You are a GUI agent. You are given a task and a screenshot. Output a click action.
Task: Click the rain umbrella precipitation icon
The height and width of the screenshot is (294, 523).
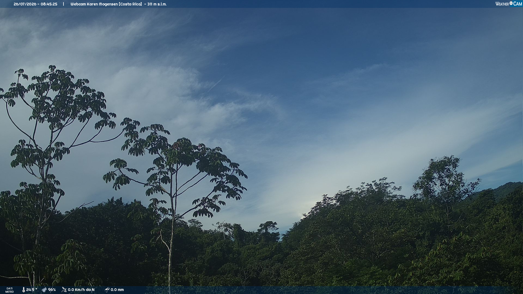pos(107,290)
